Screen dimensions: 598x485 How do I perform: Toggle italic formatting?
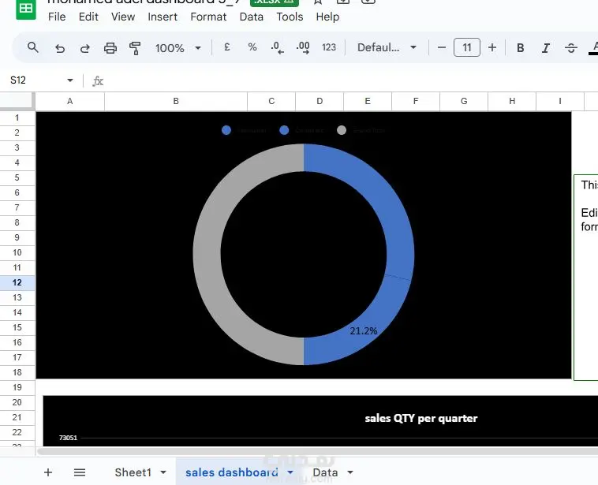click(546, 48)
